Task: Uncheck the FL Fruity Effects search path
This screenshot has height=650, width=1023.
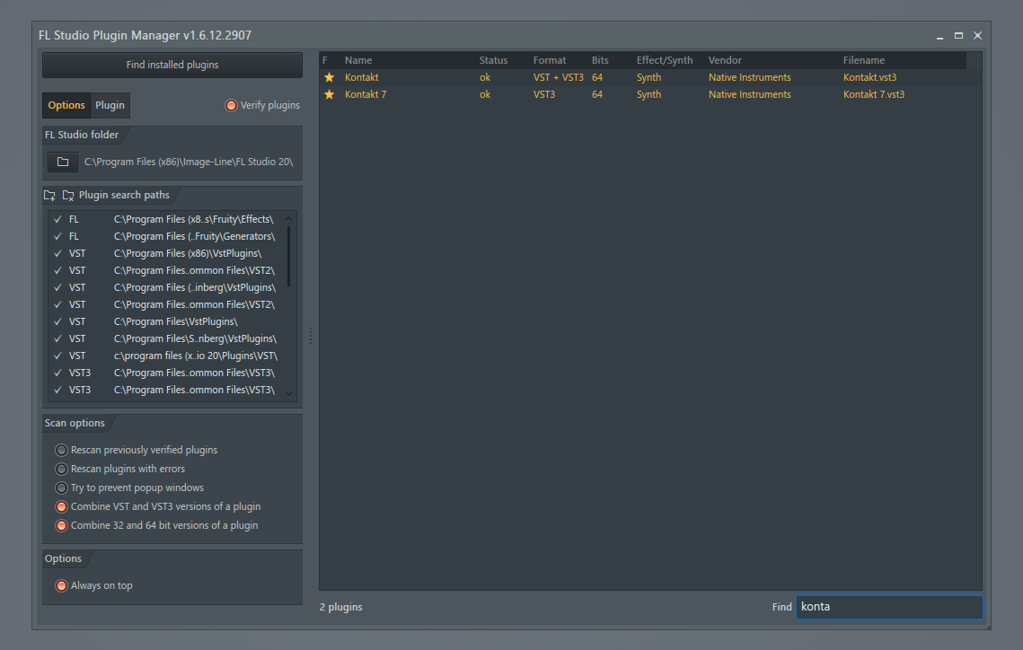Action: point(57,218)
